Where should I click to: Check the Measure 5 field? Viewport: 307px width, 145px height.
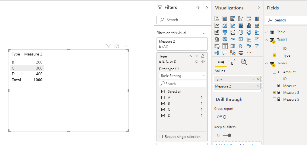(x=274, y=99)
